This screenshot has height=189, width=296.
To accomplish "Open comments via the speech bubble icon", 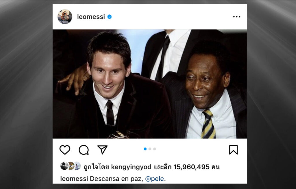I will coord(84,150).
